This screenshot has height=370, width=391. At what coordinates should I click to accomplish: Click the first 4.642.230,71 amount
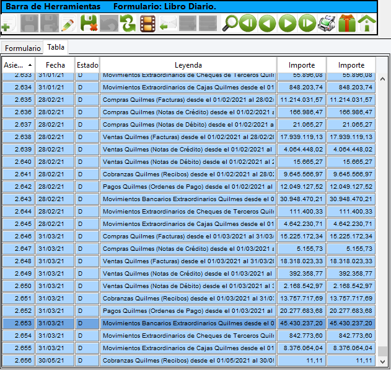click(x=302, y=224)
